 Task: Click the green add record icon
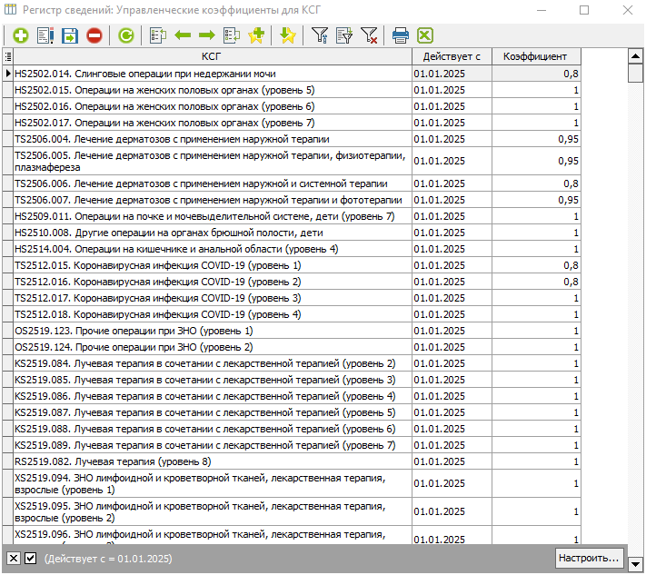click(20, 36)
